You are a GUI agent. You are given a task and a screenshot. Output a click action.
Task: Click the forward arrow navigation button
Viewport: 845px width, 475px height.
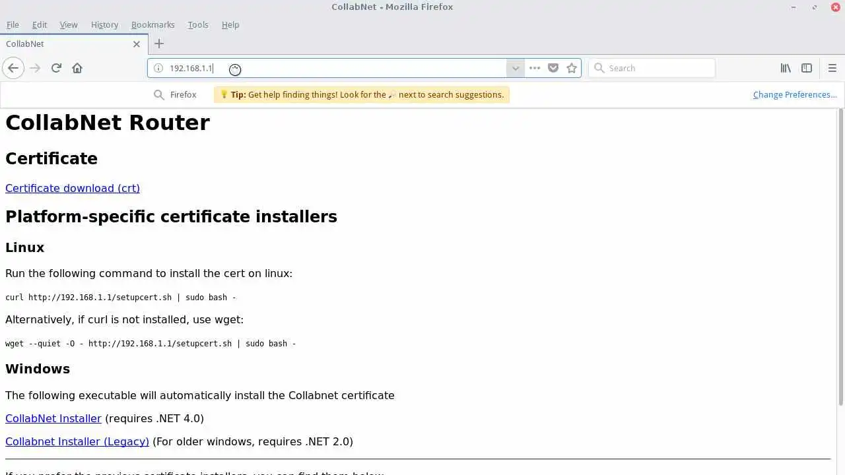coord(35,68)
